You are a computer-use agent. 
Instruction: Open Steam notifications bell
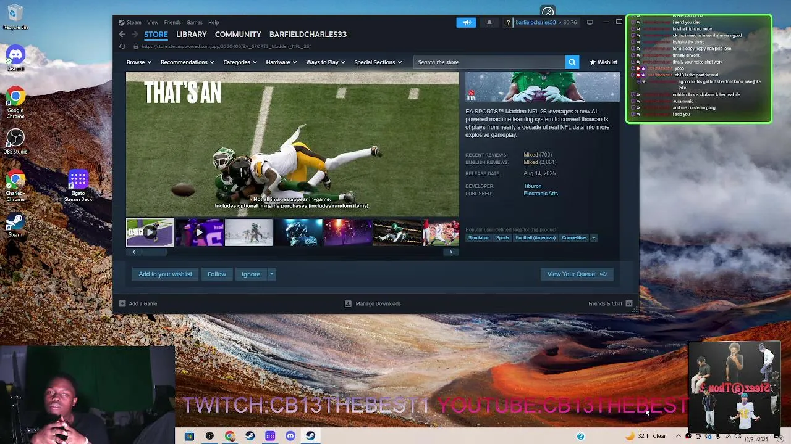(x=489, y=23)
